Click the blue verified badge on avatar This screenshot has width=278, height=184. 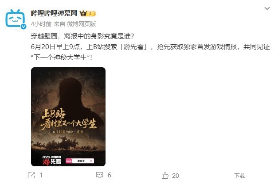pos(23,27)
